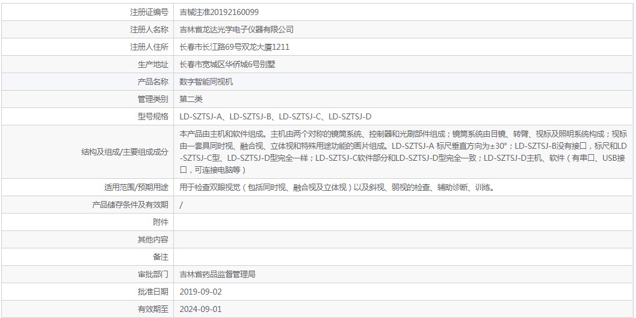Click intended use text 用于检查双眼视觉

click(337, 187)
